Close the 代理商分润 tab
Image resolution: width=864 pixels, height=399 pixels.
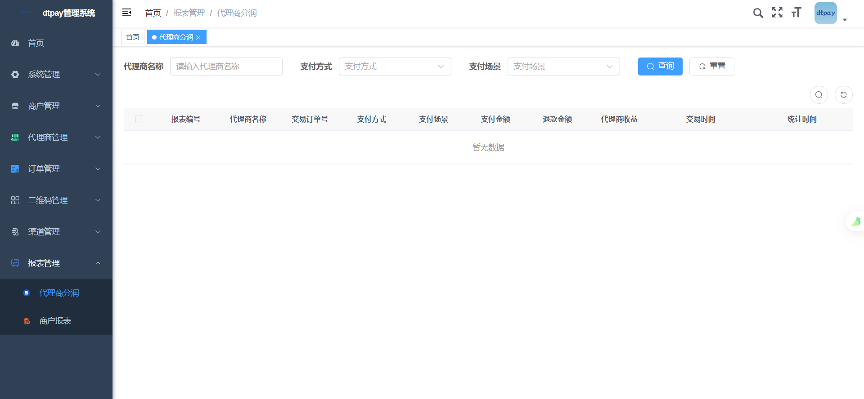(x=198, y=37)
